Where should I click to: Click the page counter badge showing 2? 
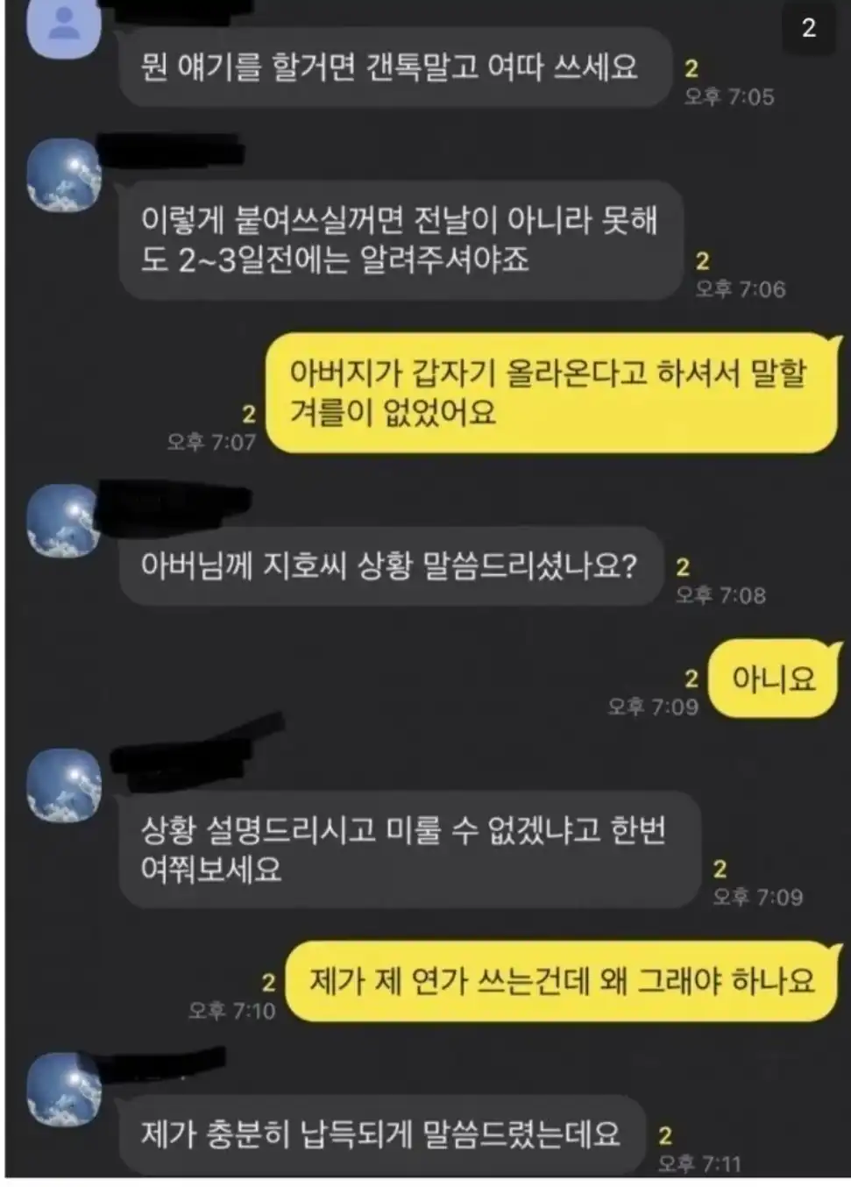(x=808, y=27)
